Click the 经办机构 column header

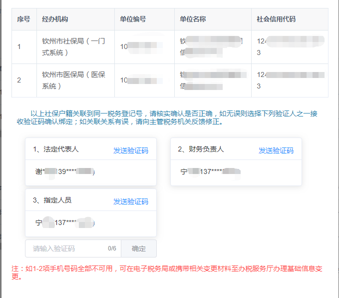click(x=55, y=19)
